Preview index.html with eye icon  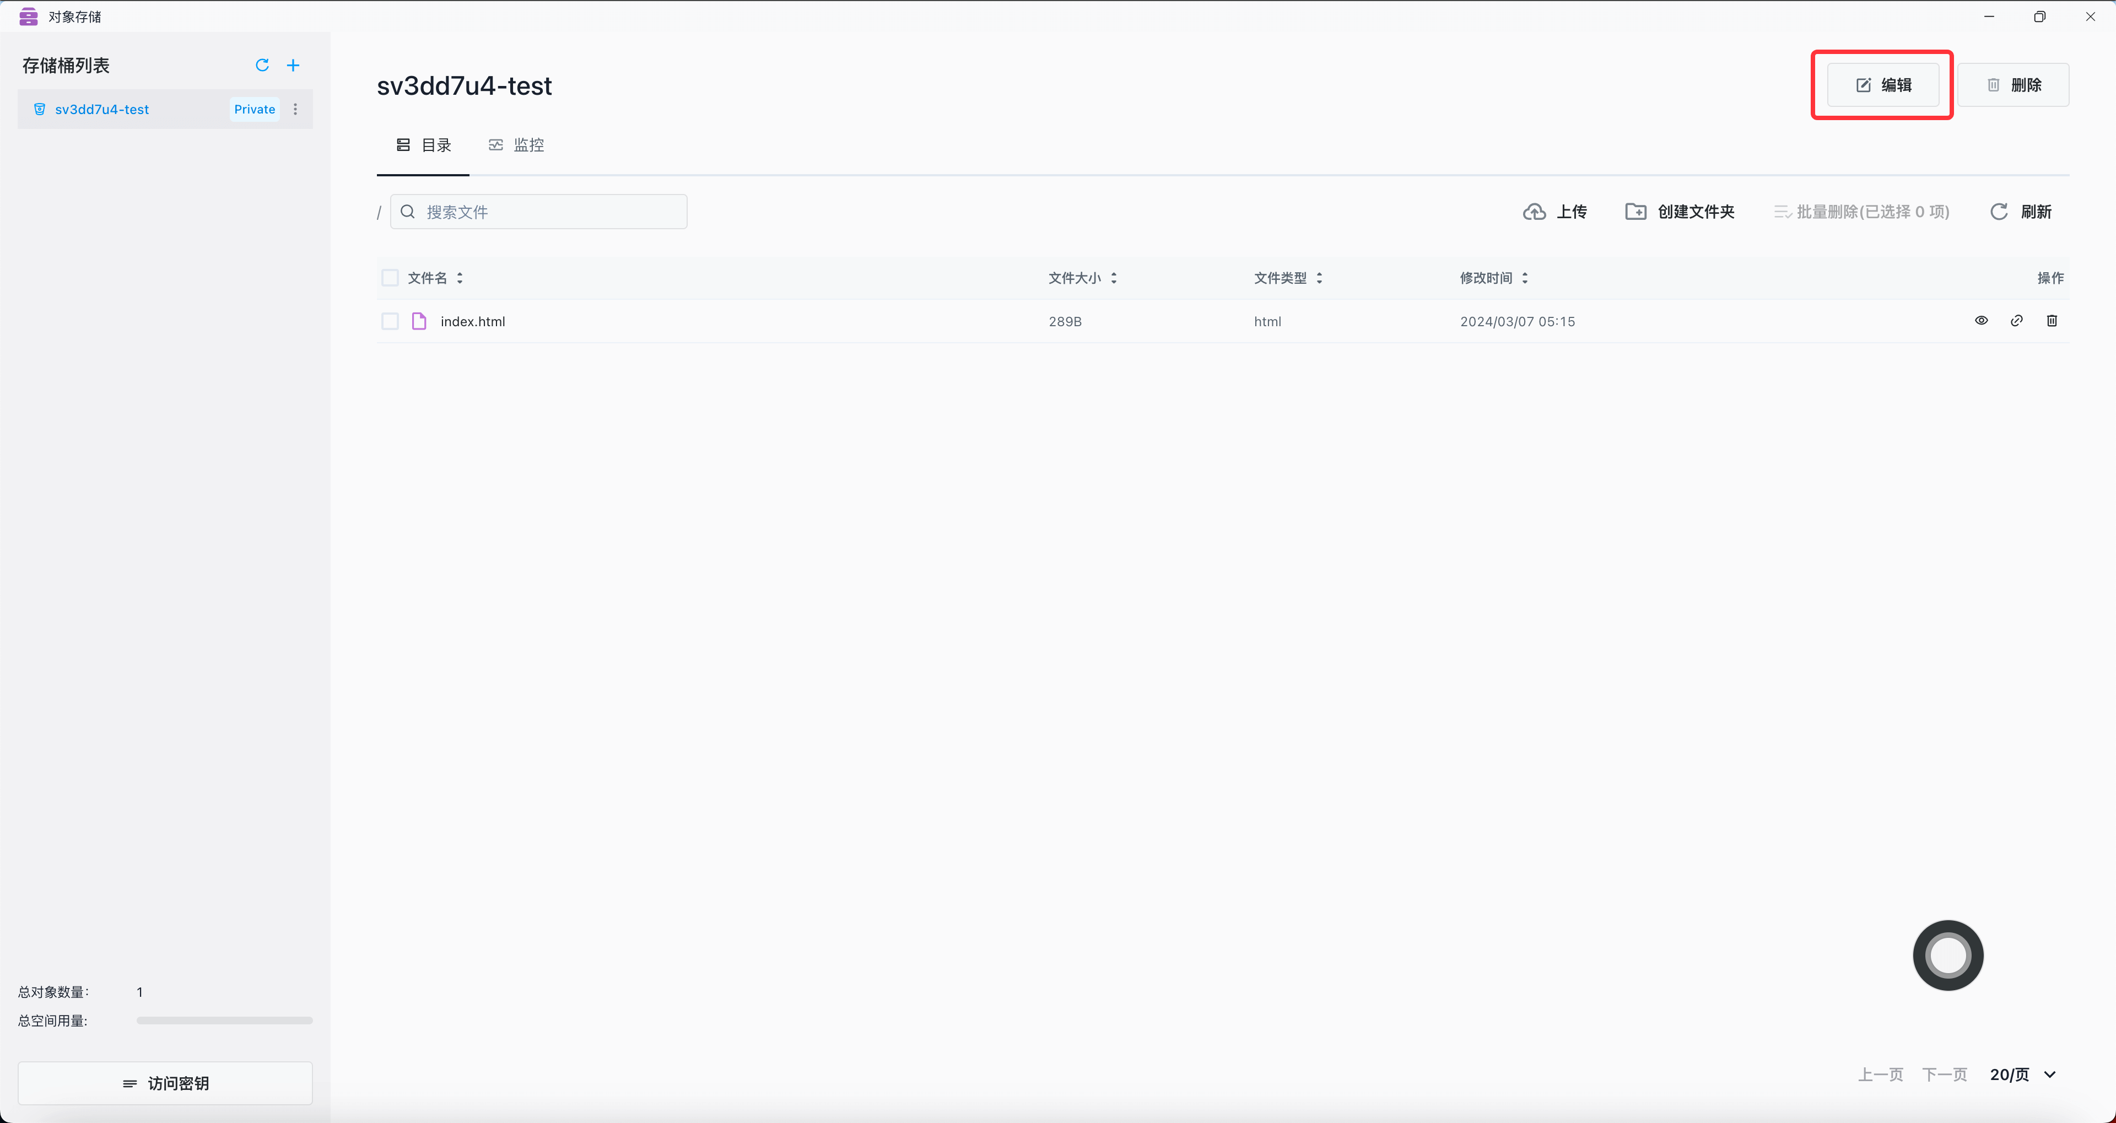click(1982, 320)
